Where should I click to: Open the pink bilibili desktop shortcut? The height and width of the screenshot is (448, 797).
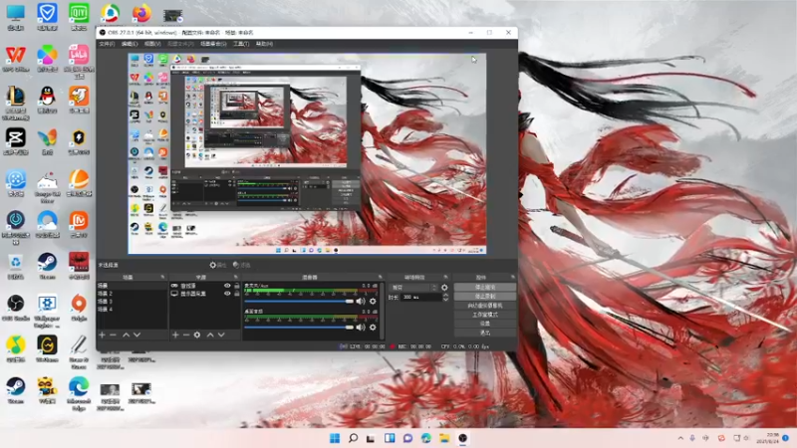click(79, 61)
